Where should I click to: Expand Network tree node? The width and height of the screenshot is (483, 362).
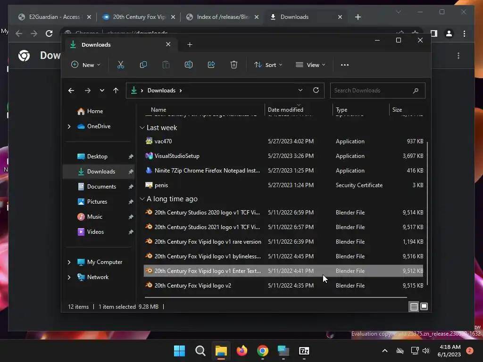point(69,277)
